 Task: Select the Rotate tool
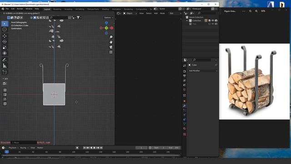pos(5,41)
